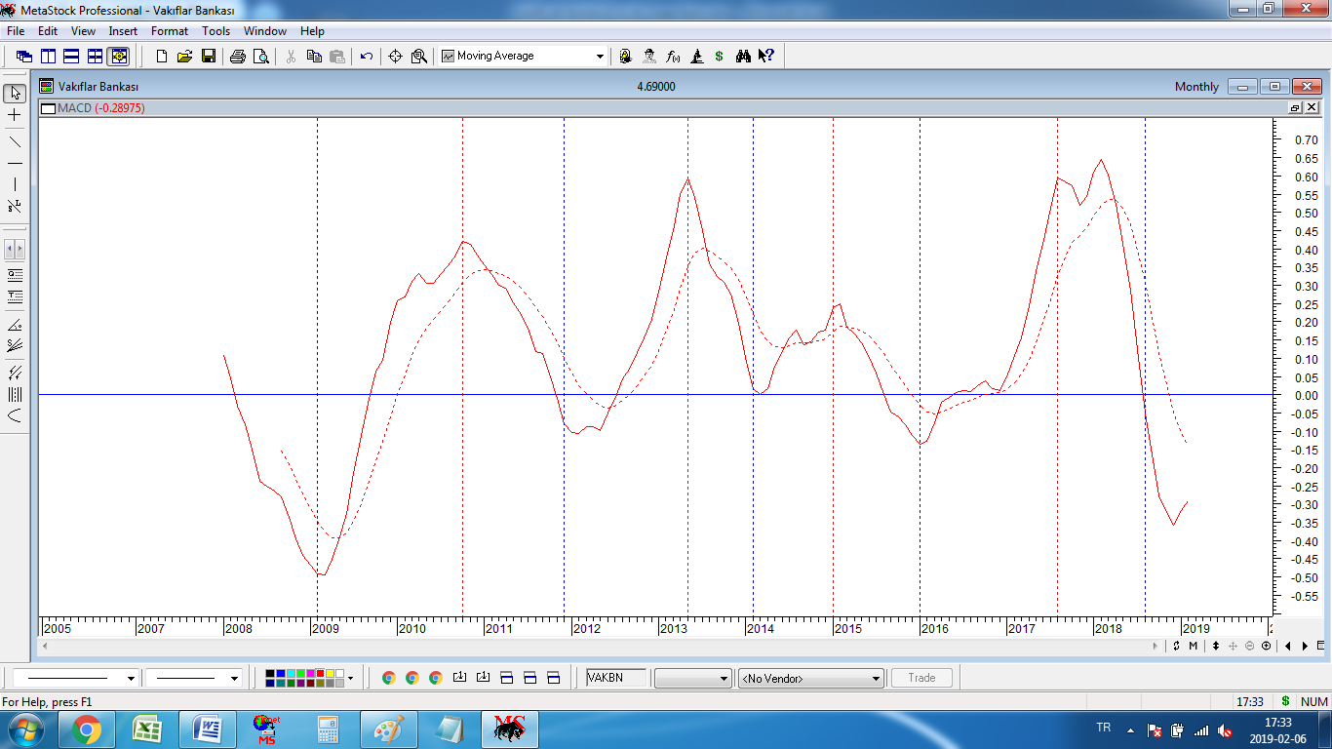Click the VAKBN symbol input field
Viewport: 1332px width, 749px height.
[616, 678]
